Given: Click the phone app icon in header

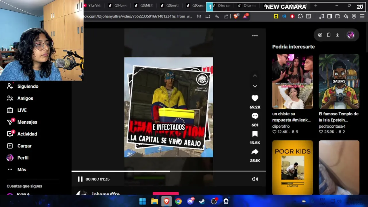Looking at the screenshot, I should coord(329,35).
